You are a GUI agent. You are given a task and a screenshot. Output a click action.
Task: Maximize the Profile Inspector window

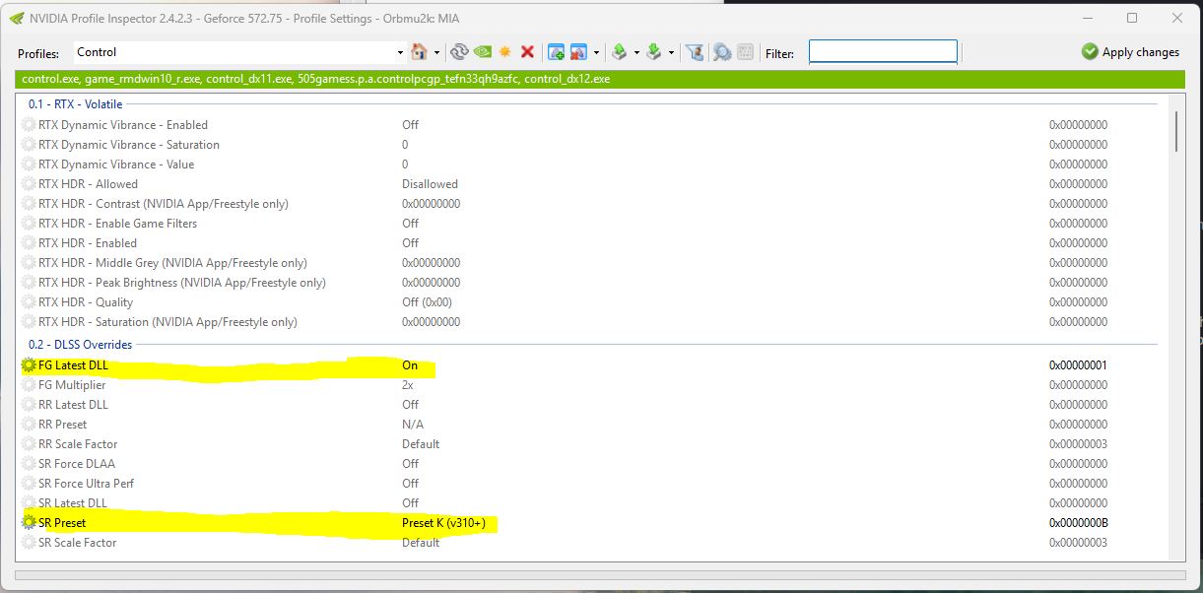pos(1132,18)
